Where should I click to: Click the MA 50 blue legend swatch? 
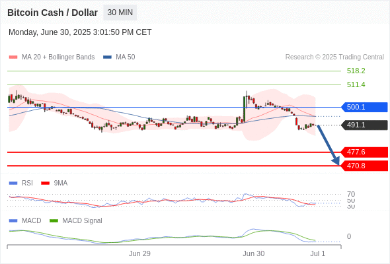point(108,57)
